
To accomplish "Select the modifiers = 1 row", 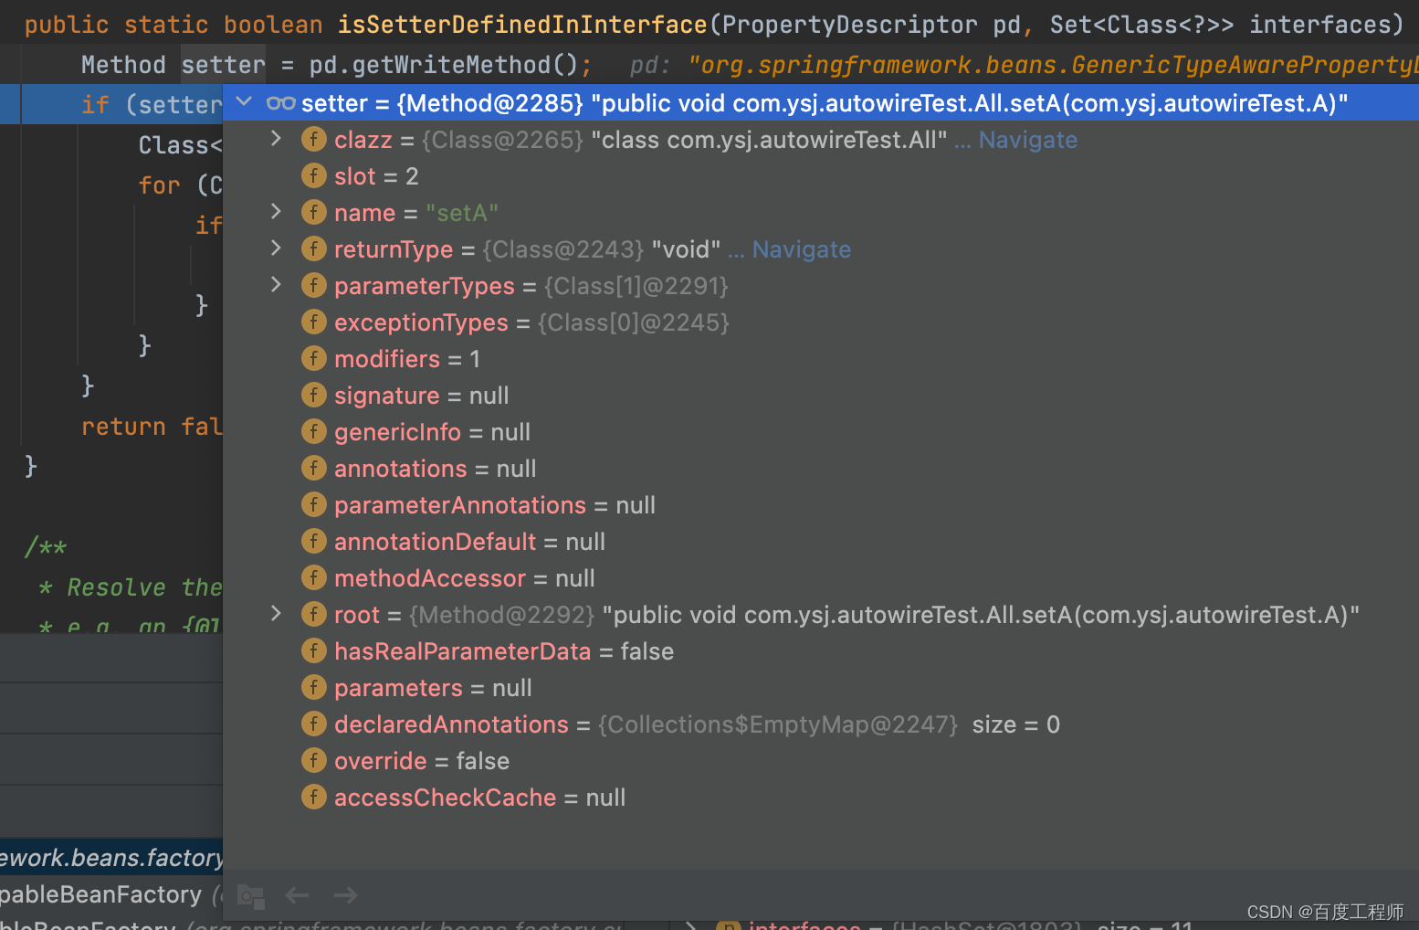I will [821, 359].
